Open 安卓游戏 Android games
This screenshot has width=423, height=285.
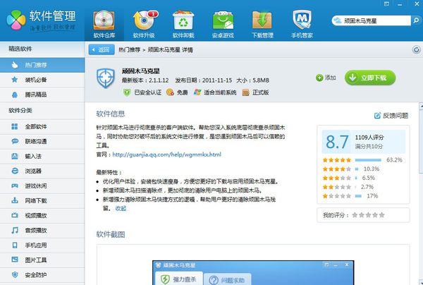pos(223,24)
